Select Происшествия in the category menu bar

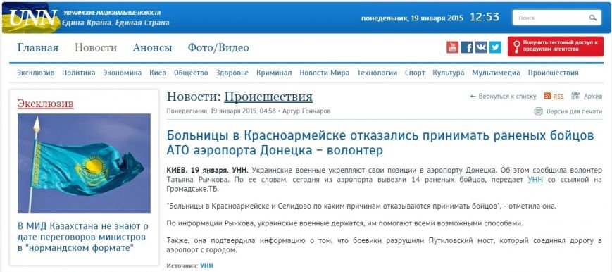[x=553, y=73]
